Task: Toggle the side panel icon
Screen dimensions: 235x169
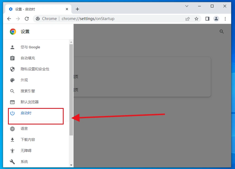Action: [207, 19]
